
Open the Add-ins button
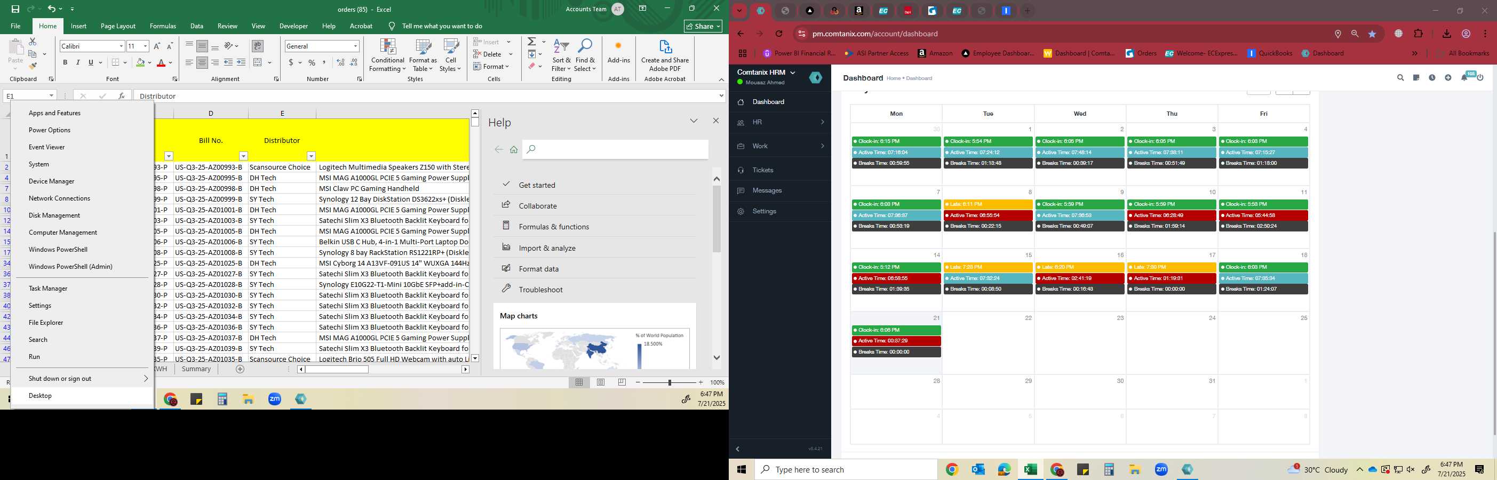[x=618, y=51]
